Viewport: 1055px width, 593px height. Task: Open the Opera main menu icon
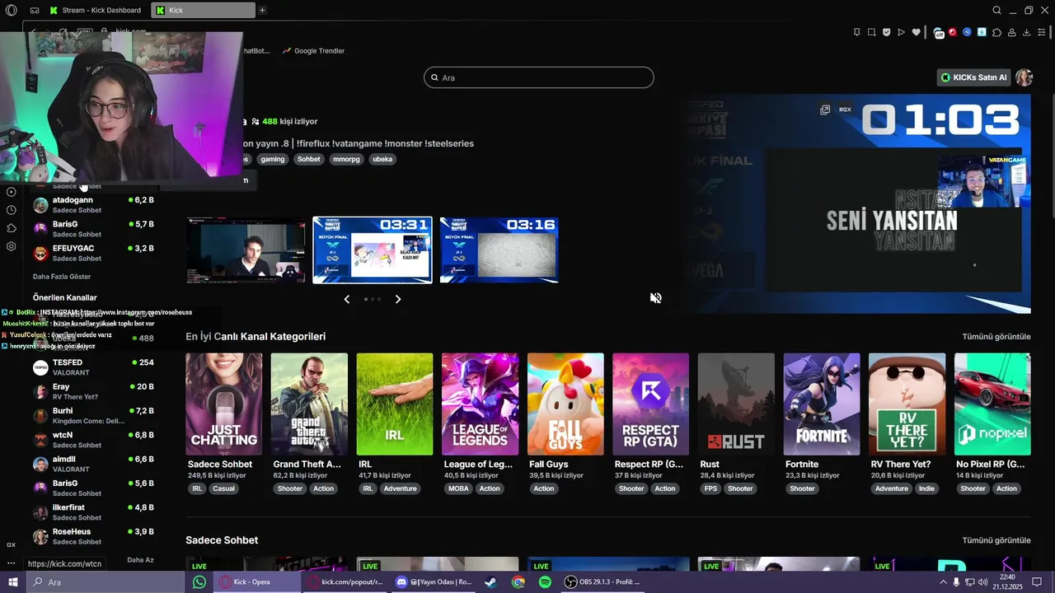click(x=12, y=10)
